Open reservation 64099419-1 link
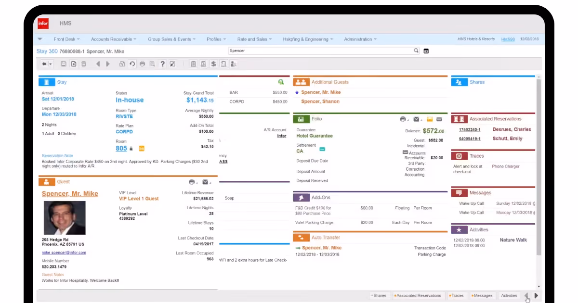The image size is (578, 303). coord(470,139)
